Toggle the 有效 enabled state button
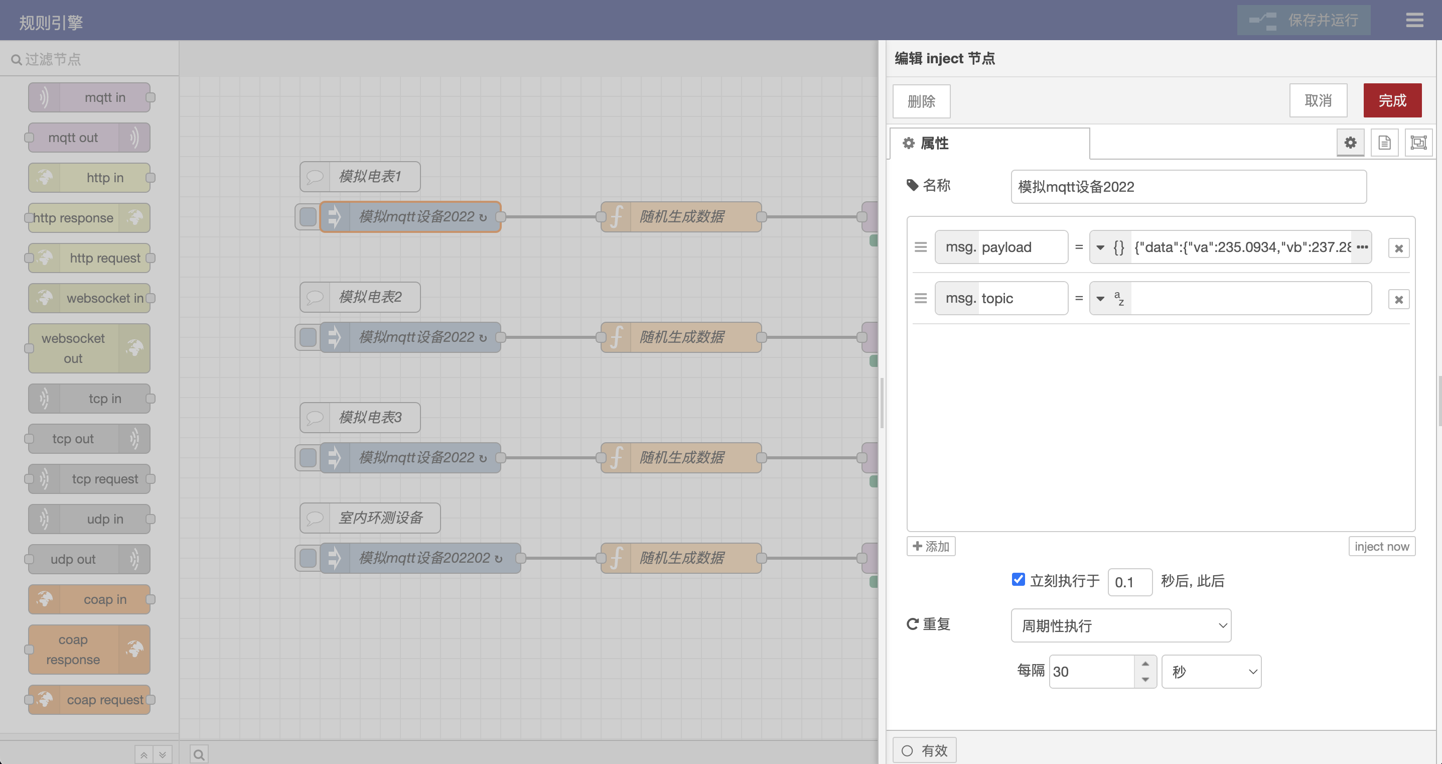The image size is (1442, 764). pyautogui.click(x=924, y=750)
